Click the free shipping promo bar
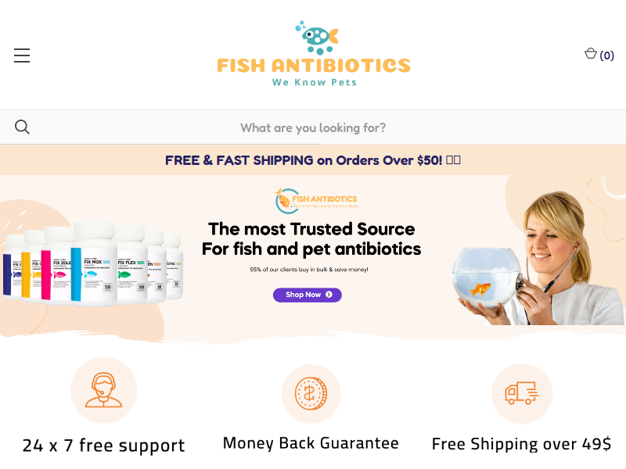The height and width of the screenshot is (469, 626). point(313,160)
